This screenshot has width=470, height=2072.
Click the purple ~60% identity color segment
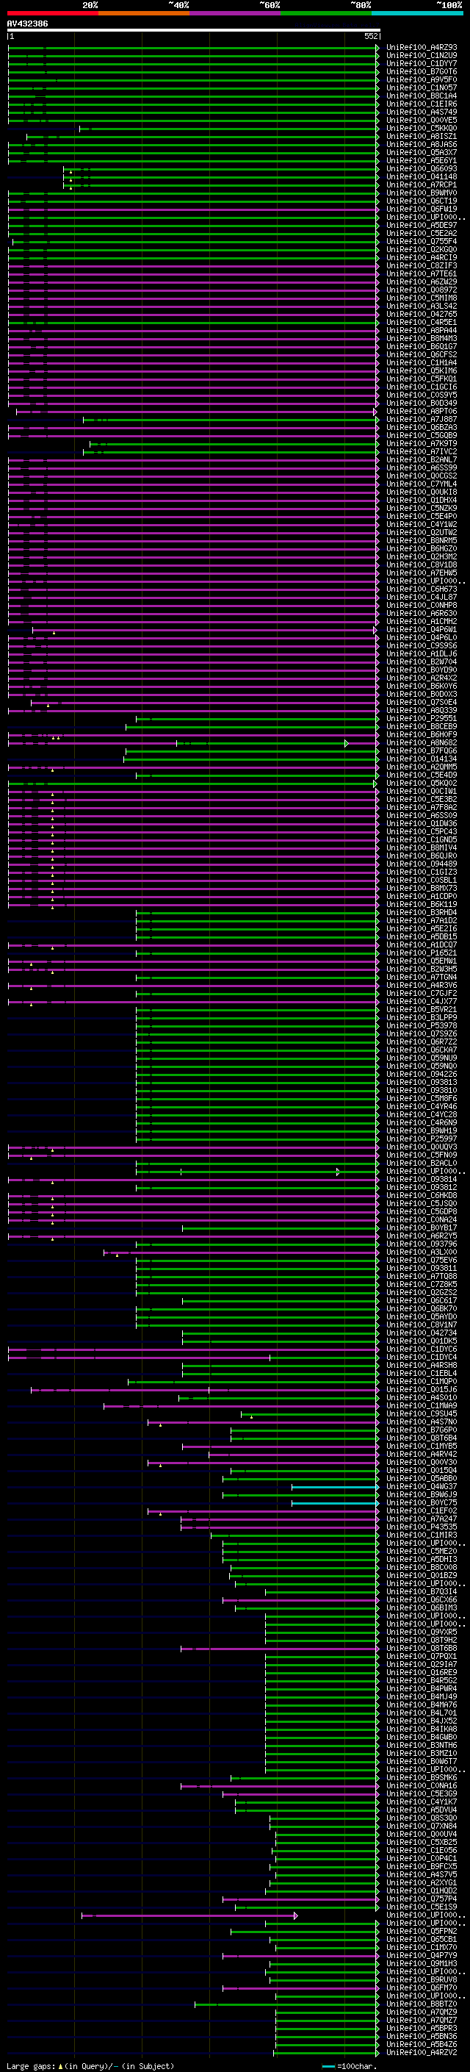pyautogui.click(x=234, y=13)
